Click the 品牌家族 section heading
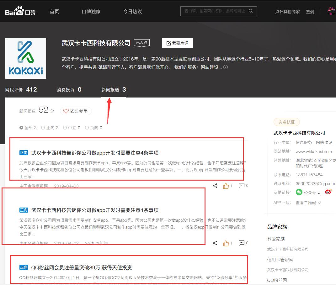Screen dimensions: 336x285 click(x=277, y=227)
